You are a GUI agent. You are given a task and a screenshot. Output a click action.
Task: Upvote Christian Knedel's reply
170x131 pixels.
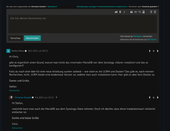150,98
